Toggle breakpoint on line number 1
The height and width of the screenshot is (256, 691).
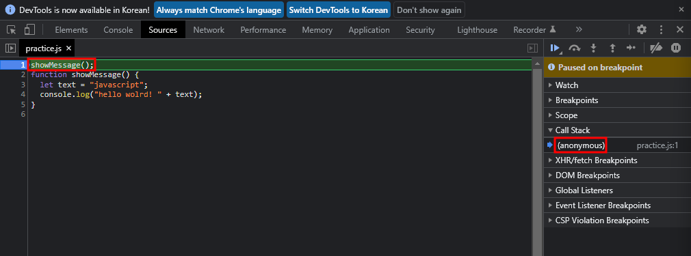(23, 65)
